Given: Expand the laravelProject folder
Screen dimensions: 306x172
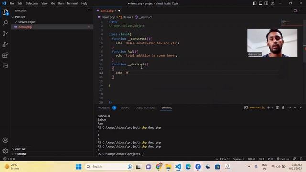Looking at the screenshot, I should pos(52,22).
